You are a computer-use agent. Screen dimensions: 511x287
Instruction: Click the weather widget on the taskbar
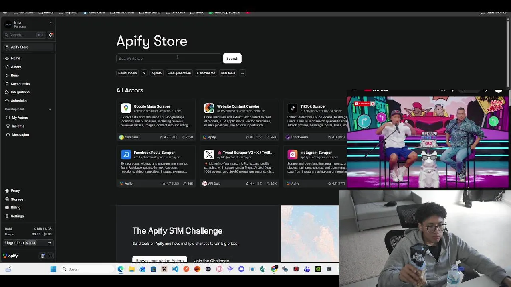[8, 269]
